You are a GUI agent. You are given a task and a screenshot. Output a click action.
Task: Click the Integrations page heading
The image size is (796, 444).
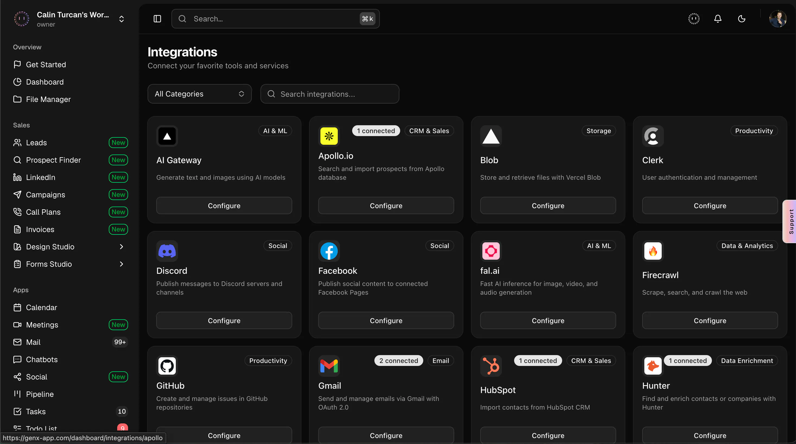click(x=182, y=52)
